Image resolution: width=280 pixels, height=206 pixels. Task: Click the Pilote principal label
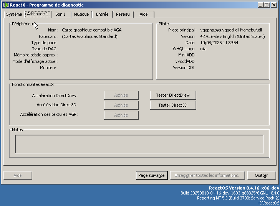(x=182, y=30)
